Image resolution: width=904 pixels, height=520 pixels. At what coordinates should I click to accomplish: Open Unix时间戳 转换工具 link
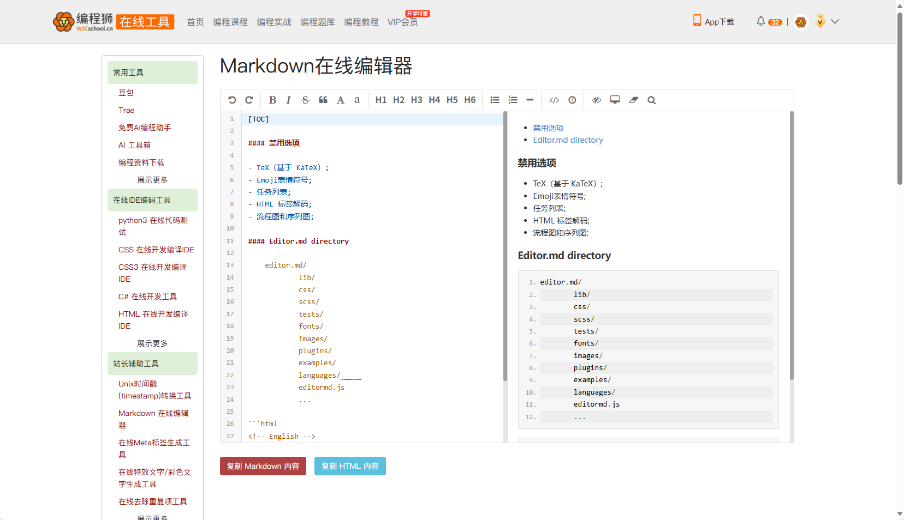(154, 390)
